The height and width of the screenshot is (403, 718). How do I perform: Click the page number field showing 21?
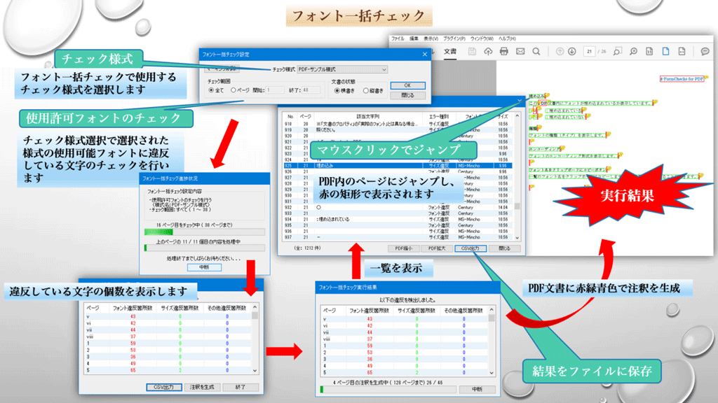point(590,52)
